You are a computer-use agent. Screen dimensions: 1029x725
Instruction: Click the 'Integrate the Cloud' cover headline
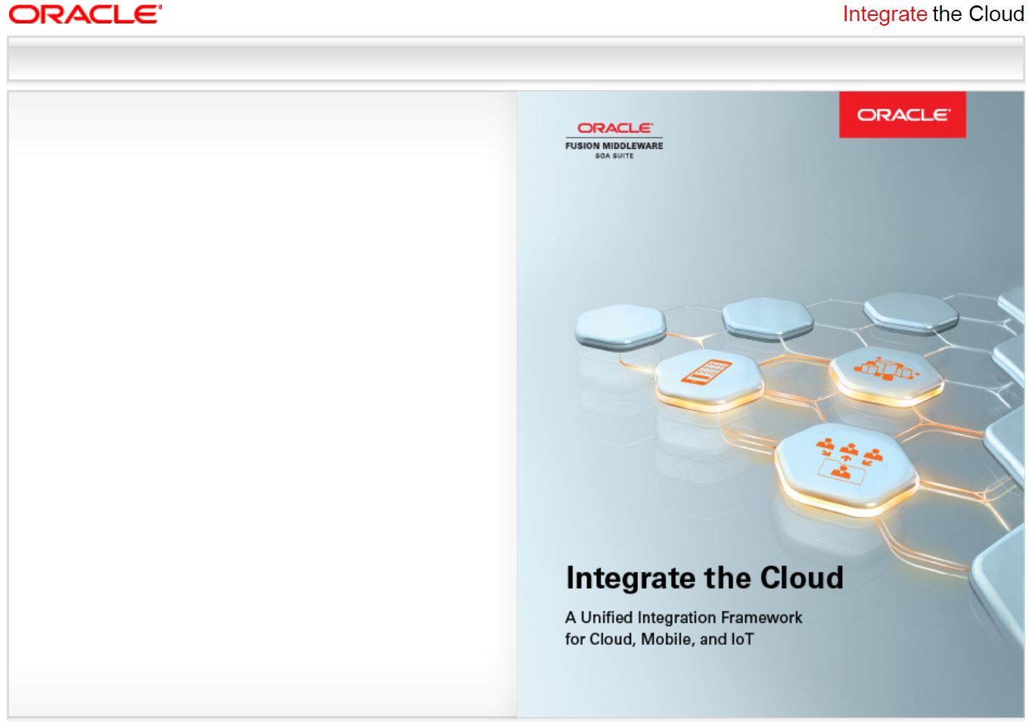coord(704,578)
